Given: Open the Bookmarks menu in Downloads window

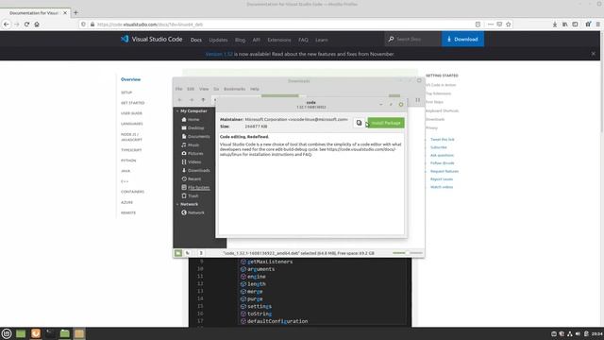Looking at the screenshot, I should [x=234, y=89].
